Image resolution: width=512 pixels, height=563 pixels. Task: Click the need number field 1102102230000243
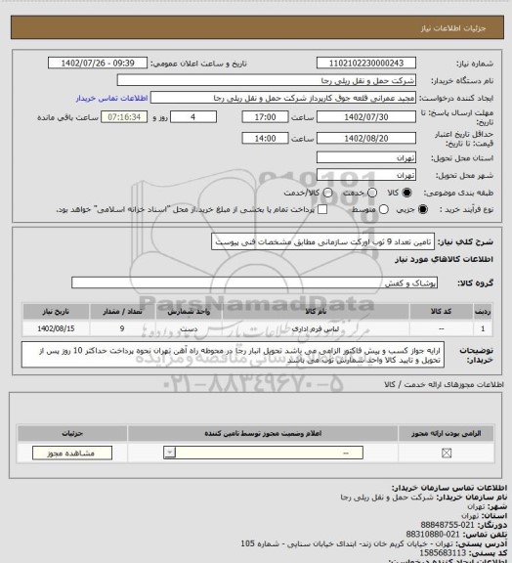[x=366, y=63]
